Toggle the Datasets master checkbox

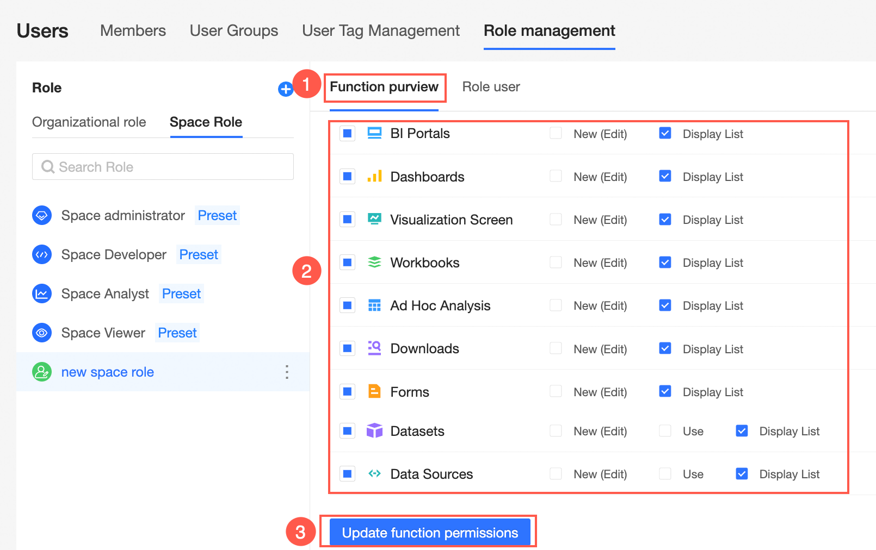point(347,431)
